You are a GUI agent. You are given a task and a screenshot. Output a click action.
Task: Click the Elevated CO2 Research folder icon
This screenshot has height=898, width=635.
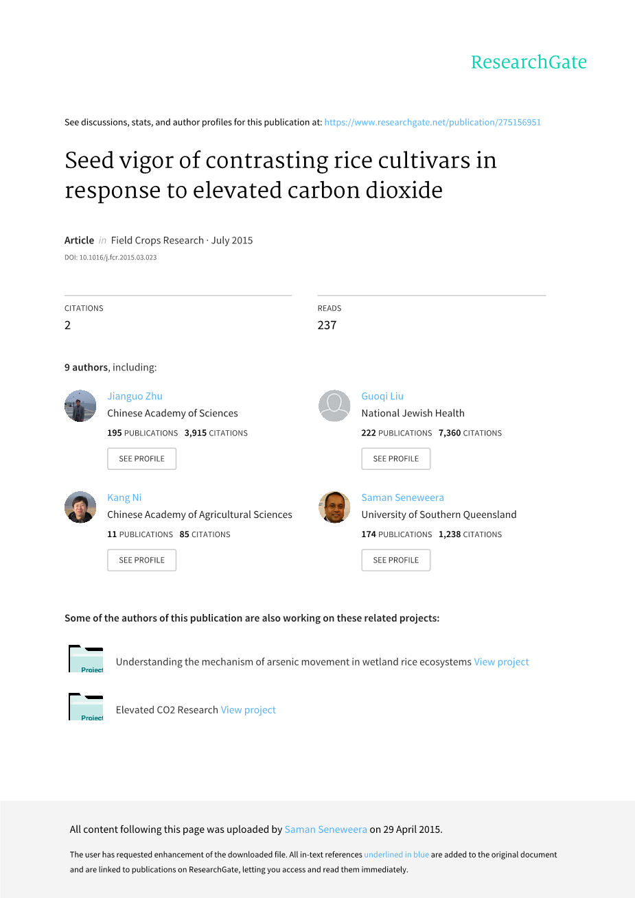pyautogui.click(x=86, y=707)
